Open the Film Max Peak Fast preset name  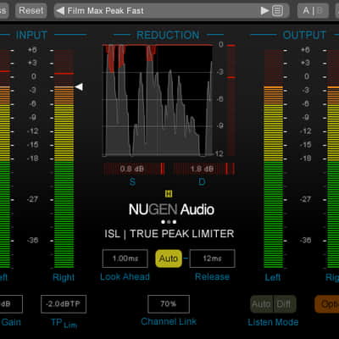105,11
